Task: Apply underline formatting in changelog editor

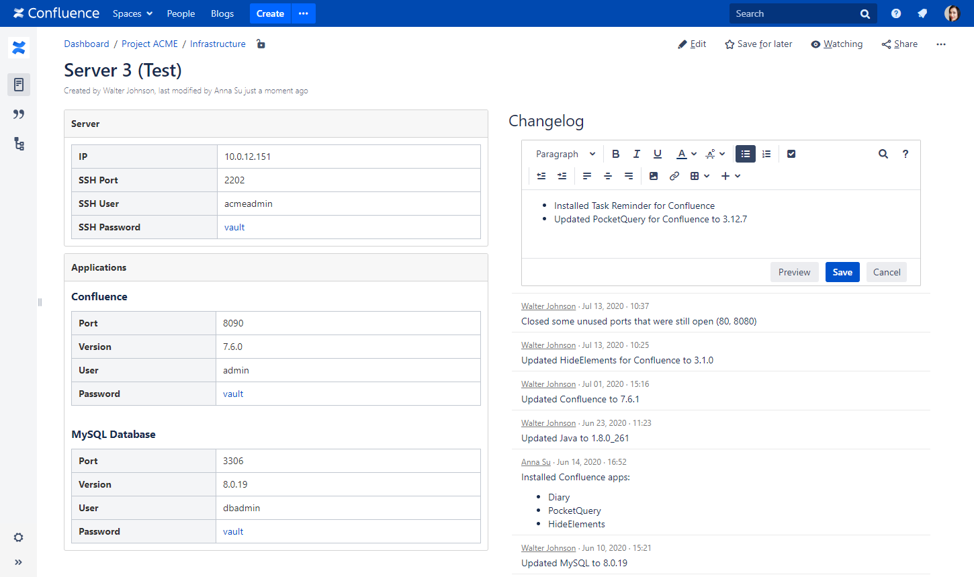Action: point(658,154)
